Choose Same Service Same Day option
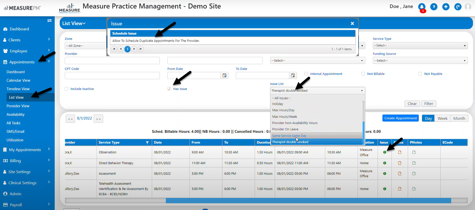The width and height of the screenshot is (475, 210). 317,136
